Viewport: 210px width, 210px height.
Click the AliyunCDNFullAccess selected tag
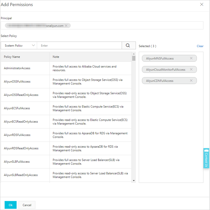coord(169,80)
